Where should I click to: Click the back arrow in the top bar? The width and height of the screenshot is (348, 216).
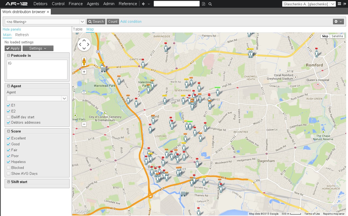click(x=143, y=4)
